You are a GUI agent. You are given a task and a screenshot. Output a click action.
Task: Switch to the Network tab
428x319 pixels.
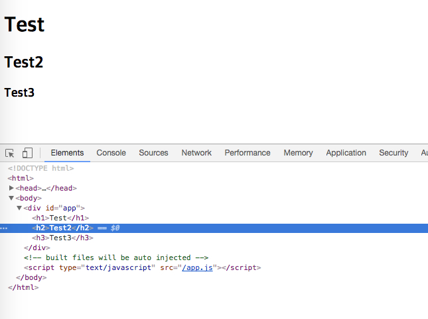pyautogui.click(x=196, y=153)
